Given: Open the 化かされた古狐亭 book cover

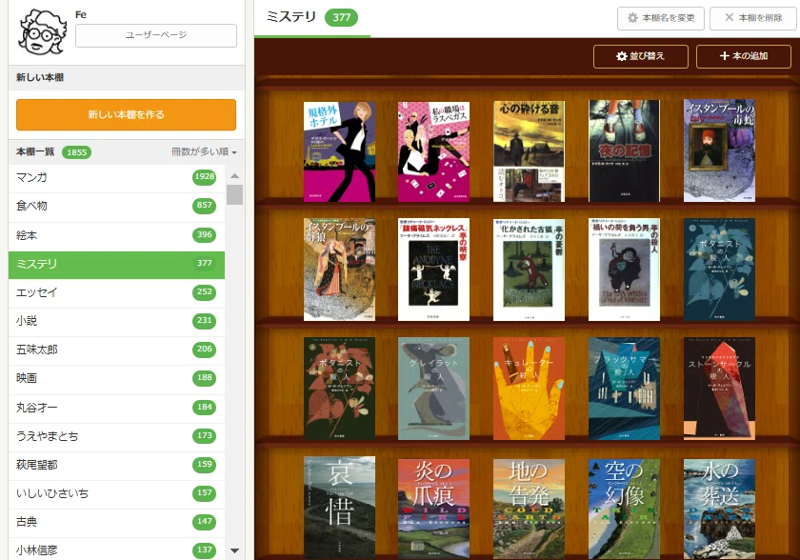Looking at the screenshot, I should (530, 270).
